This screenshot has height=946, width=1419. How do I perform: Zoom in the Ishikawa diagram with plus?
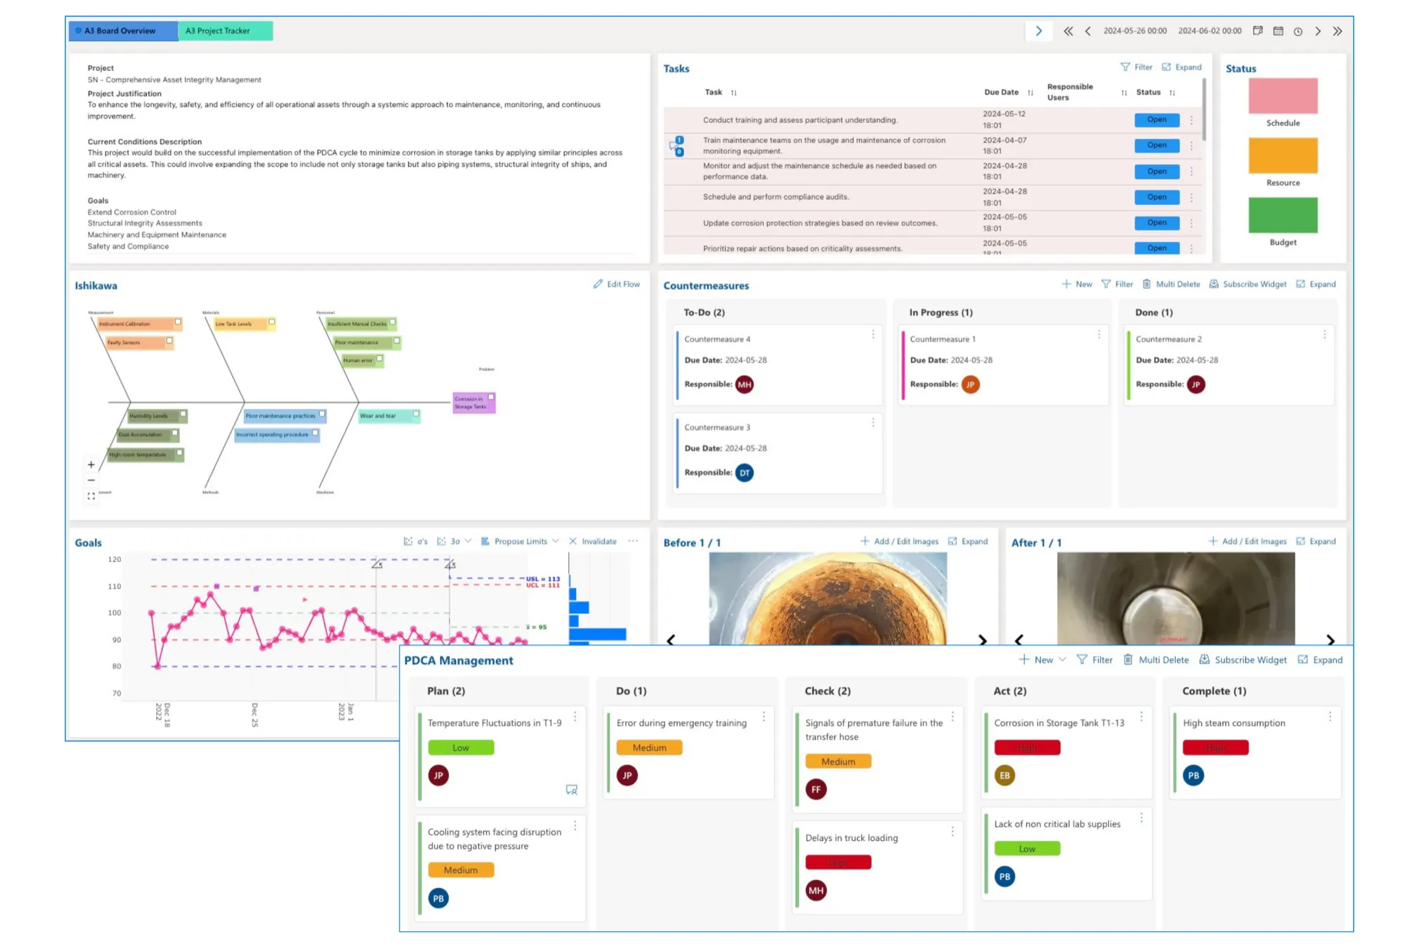91,465
